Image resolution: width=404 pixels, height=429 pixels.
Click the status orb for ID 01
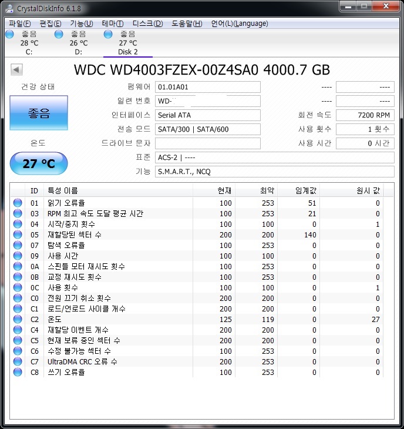pos(18,203)
